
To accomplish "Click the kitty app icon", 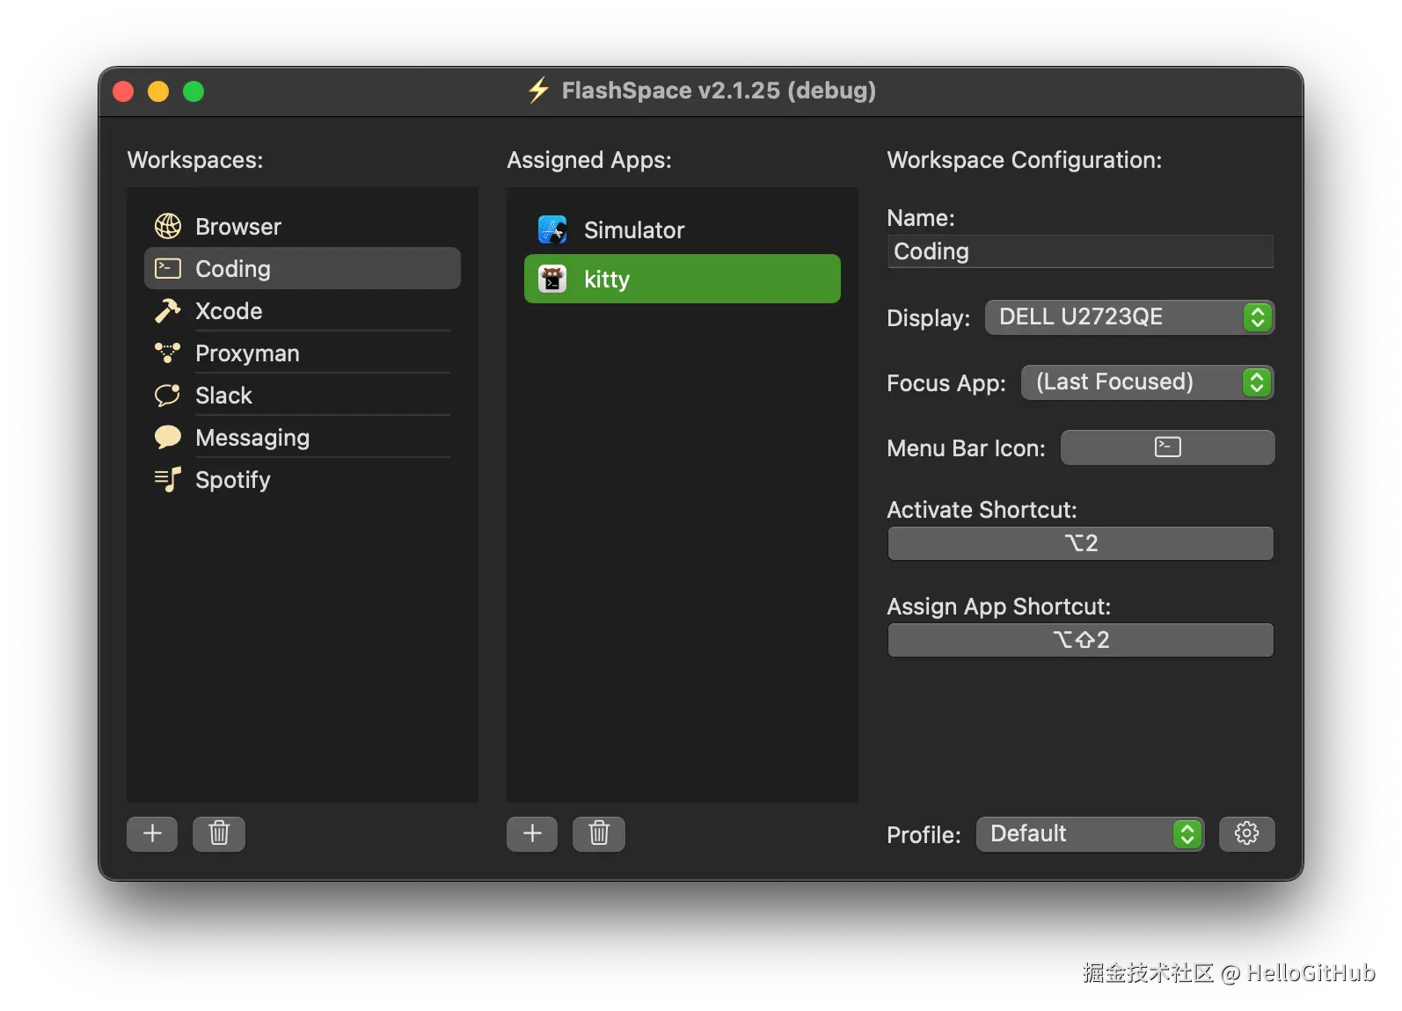I will pyautogui.click(x=552, y=280).
